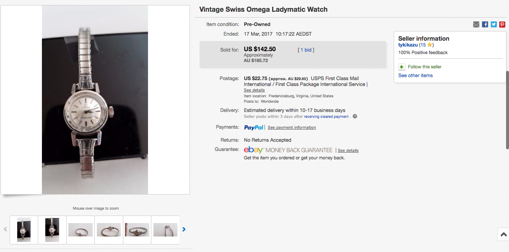The width and height of the screenshot is (509, 252).
Task: Click the page vertical scrollbar
Action: pos(507,109)
